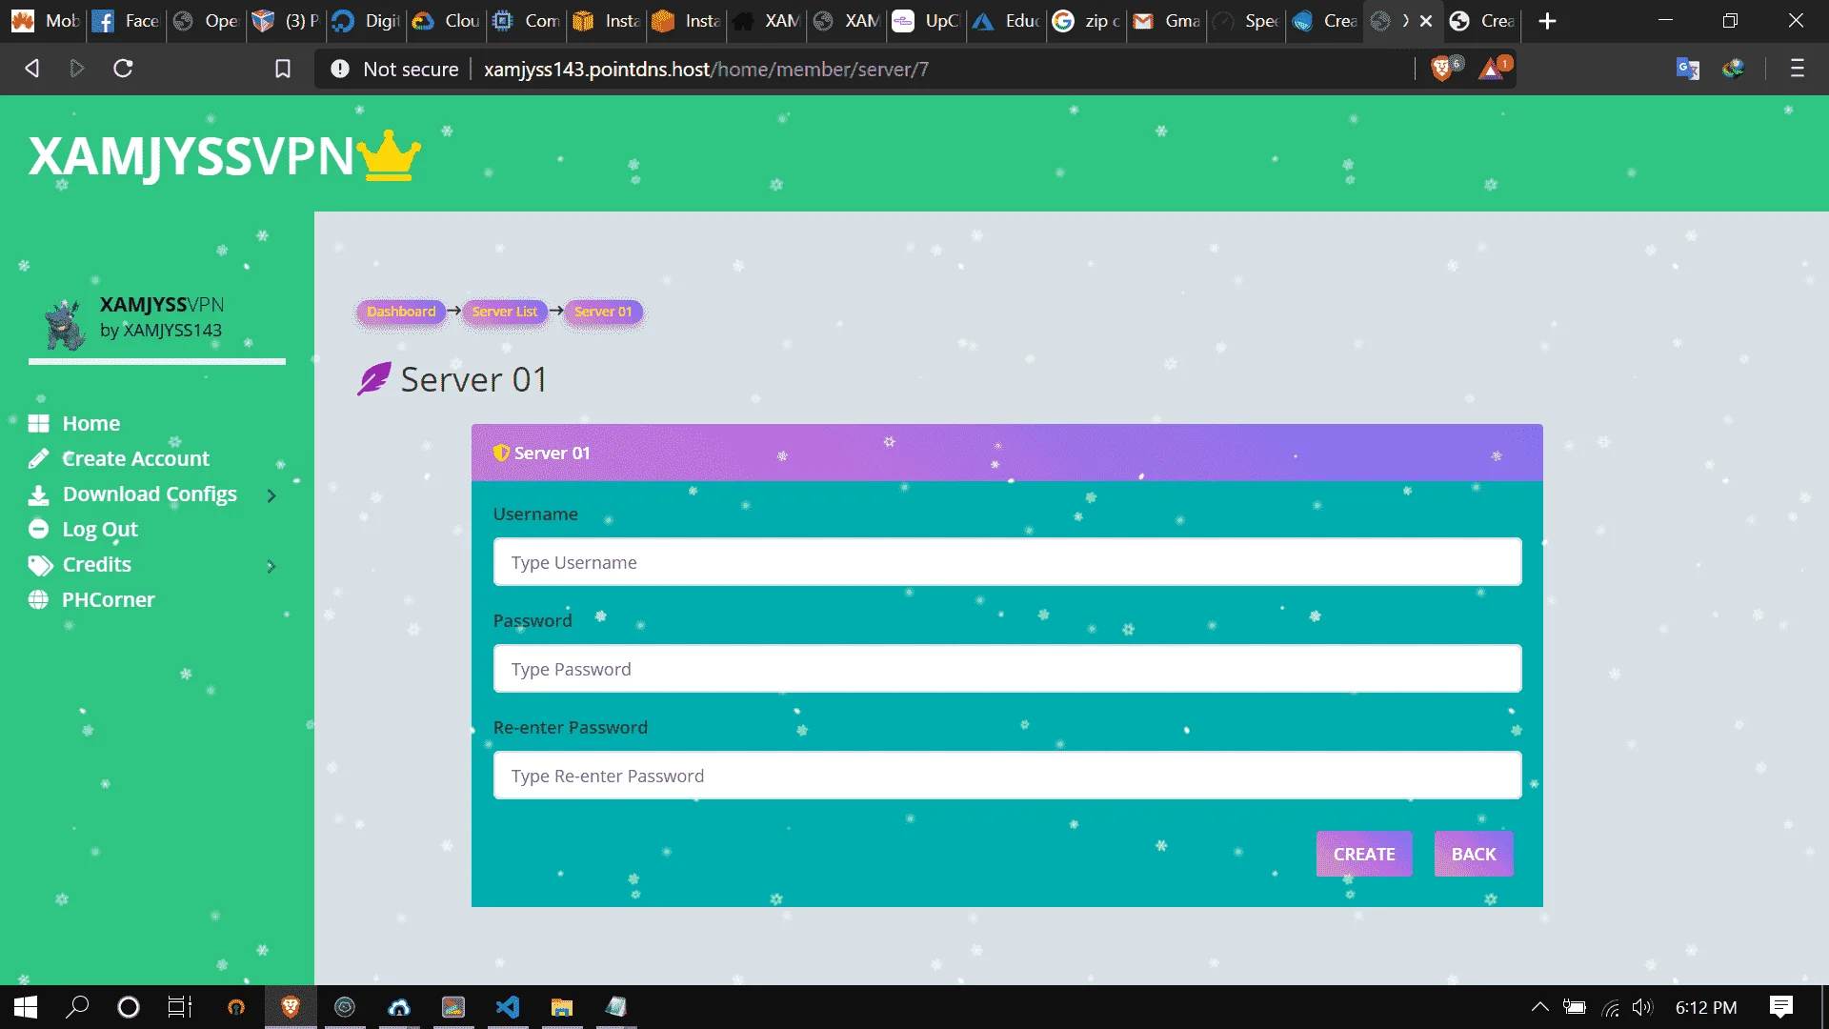Click the network Wi-Fi tray icon
This screenshot has height=1029, width=1829.
(1610, 1008)
